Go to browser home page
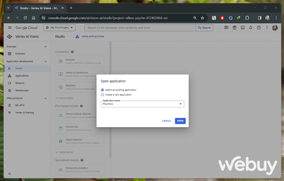This screenshot has width=284, height=181. (34, 18)
